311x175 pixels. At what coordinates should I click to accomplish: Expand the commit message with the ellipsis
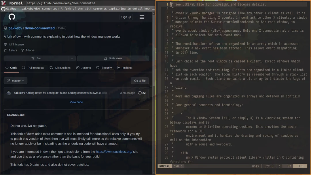[x=104, y=93]
